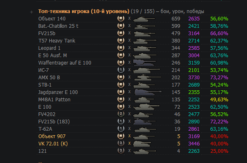Click the Bat.-Chatillon 25 t tank silhouette
This screenshot has height=163, width=247.
[x=144, y=26]
